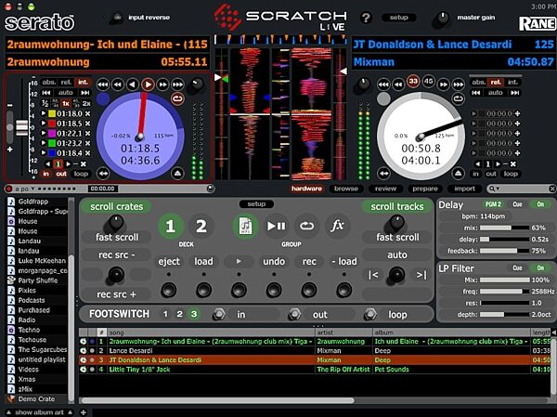Viewport: 557px width, 417px height.
Task: Eject track from right deck
Action: coord(459,174)
